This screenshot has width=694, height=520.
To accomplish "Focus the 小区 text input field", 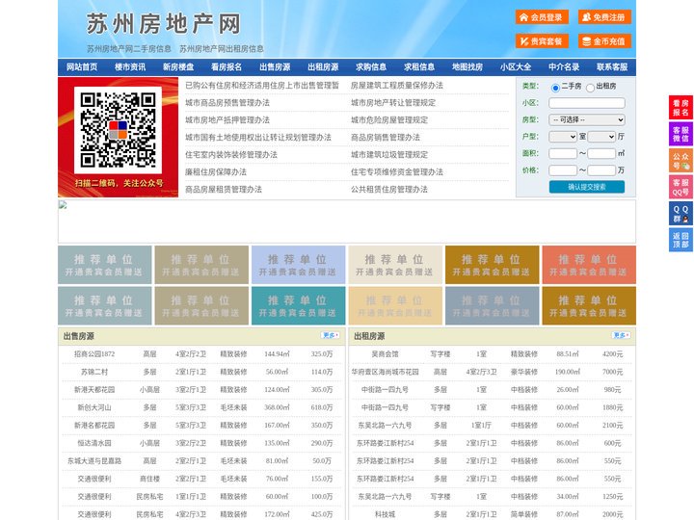I will pos(587,103).
